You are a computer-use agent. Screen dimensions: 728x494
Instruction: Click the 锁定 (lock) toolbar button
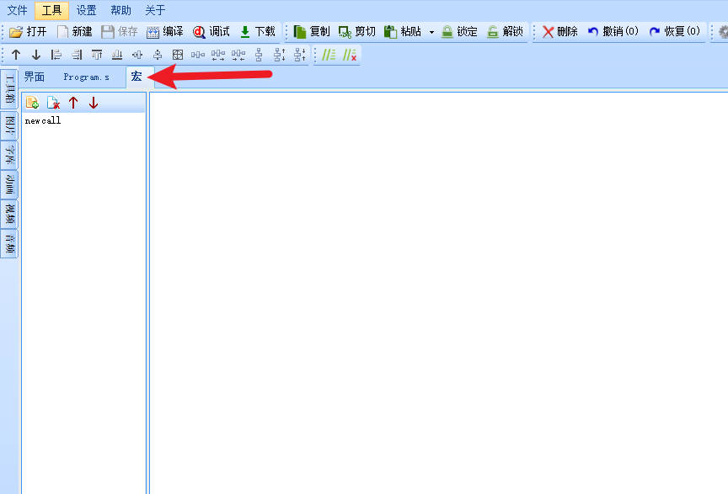click(459, 31)
